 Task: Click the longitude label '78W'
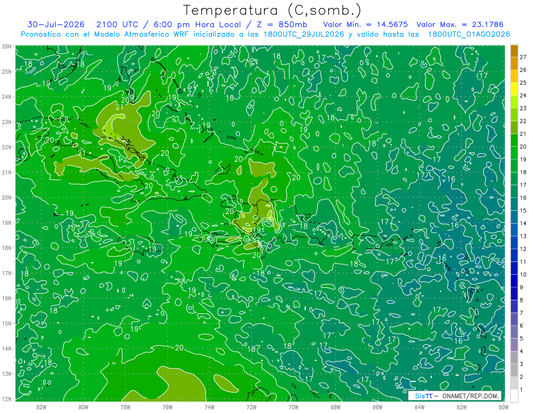tap(125, 406)
